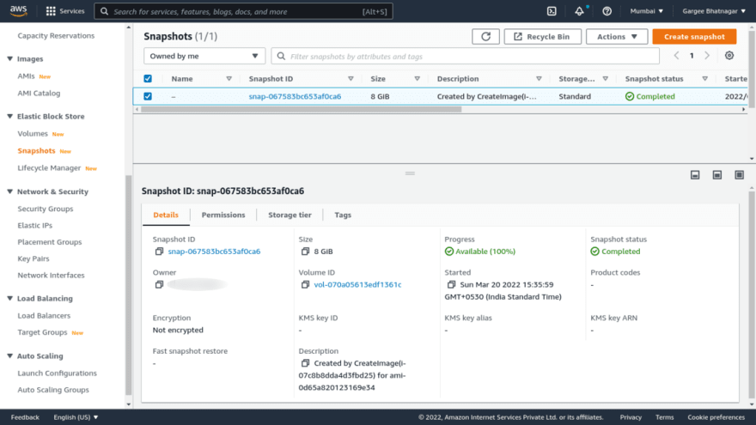This screenshot has width=756, height=425.
Task: Collapse the Elastic Block Store section
Action: click(9, 116)
